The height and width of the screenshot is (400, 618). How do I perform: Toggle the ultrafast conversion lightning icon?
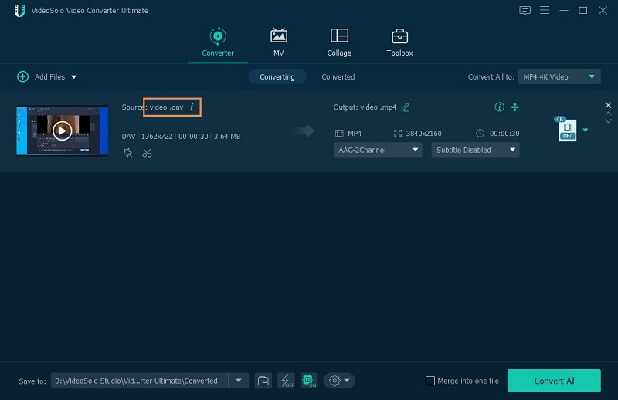coord(286,381)
